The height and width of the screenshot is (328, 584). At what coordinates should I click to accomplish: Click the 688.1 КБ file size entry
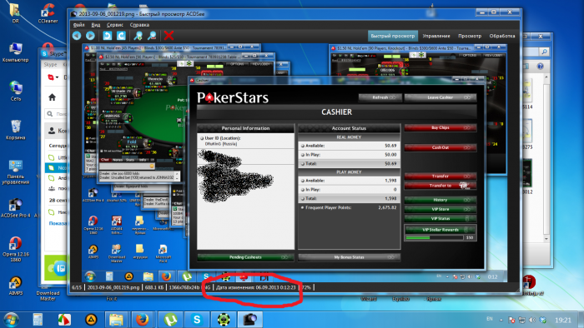pos(154,287)
